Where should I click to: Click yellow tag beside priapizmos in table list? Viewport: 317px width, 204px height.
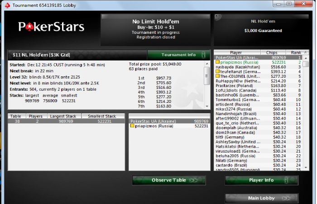click(132, 126)
